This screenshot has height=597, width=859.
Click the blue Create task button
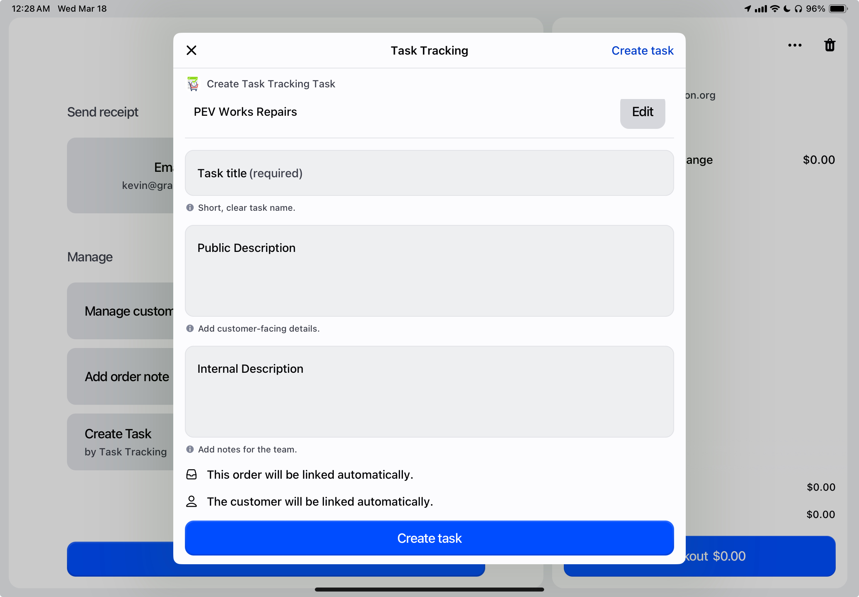tap(429, 538)
